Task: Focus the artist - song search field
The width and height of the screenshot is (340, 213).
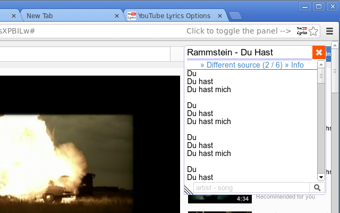Action: 251,187
